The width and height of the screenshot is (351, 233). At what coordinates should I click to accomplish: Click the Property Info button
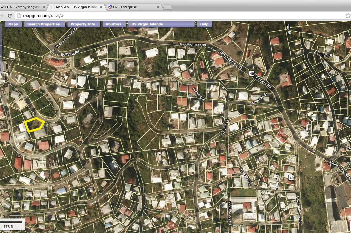83,24
